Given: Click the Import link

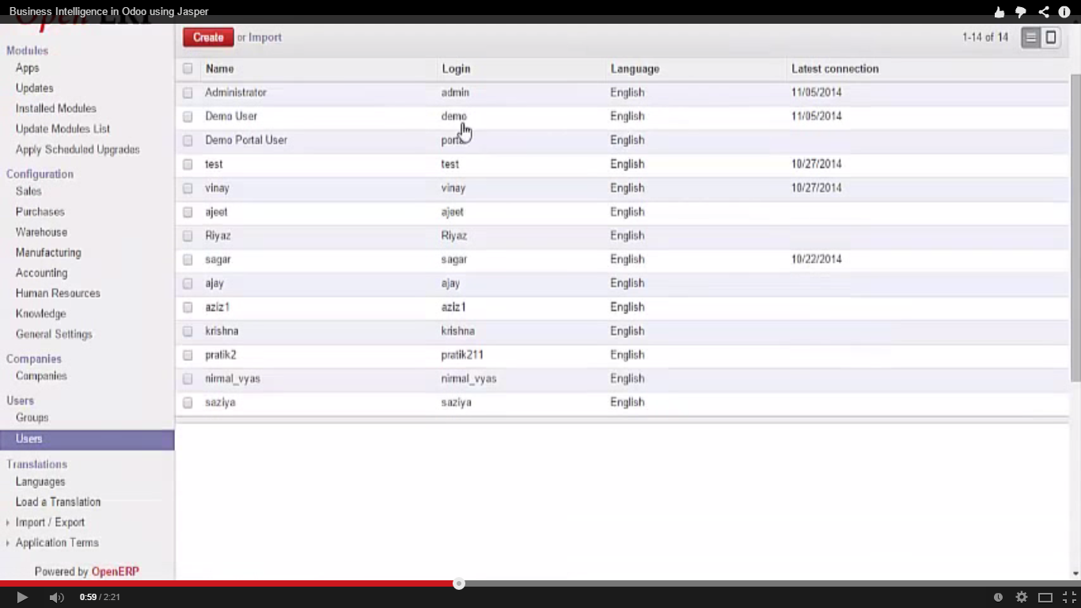Looking at the screenshot, I should (265, 37).
